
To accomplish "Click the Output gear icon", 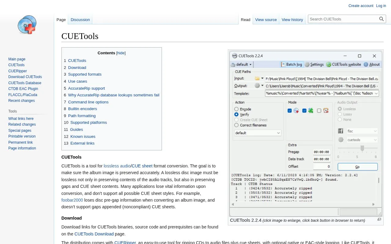I will (x=257, y=86).
